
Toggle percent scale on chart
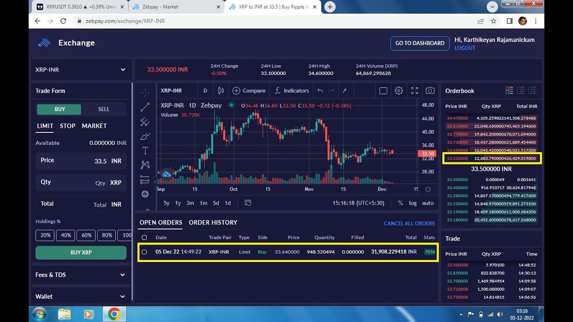tap(400, 203)
